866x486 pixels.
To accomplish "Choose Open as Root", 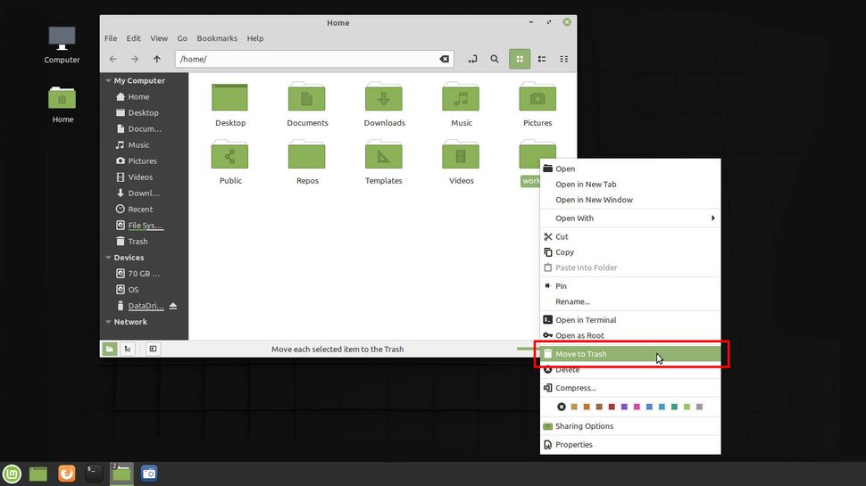I will coord(630,335).
